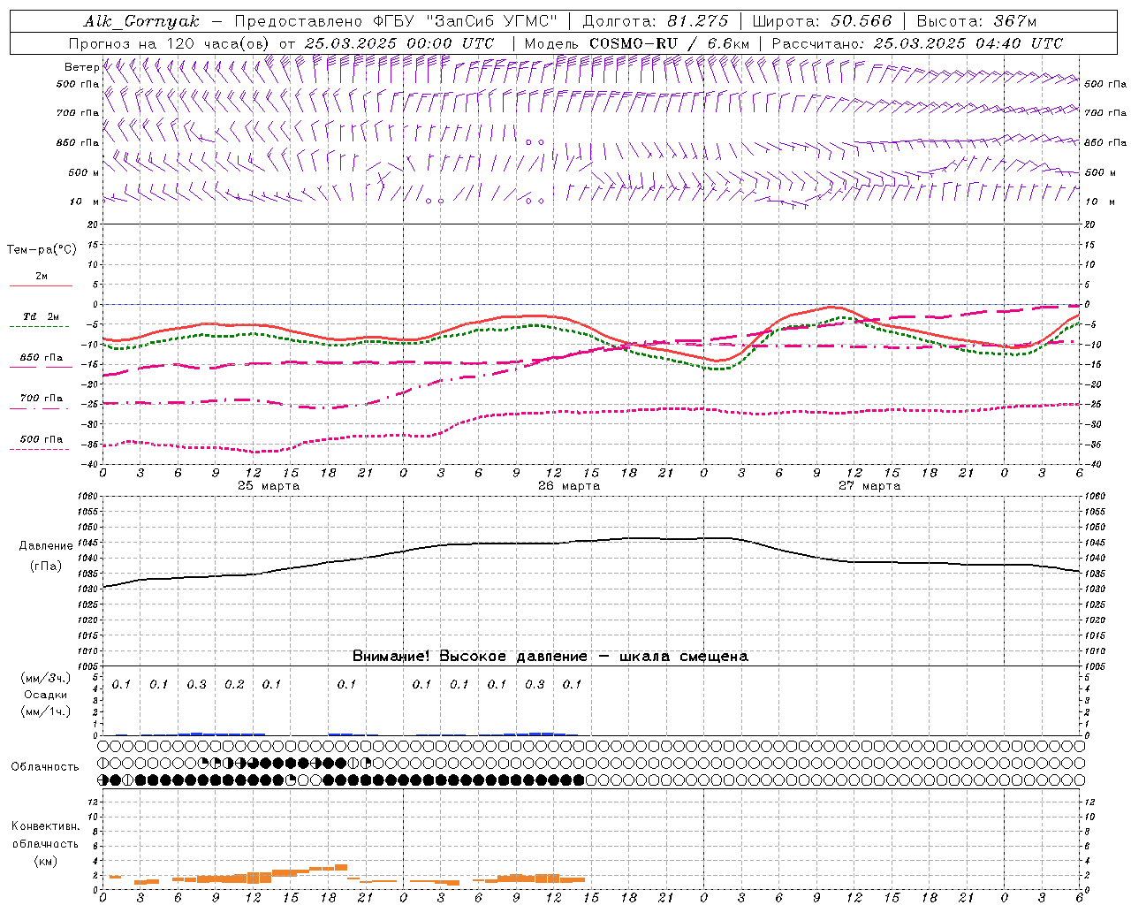1131x905 pixels.
Task: Click the warning Внимание! Высокое давление – шкала смещена
Action: (x=550, y=656)
